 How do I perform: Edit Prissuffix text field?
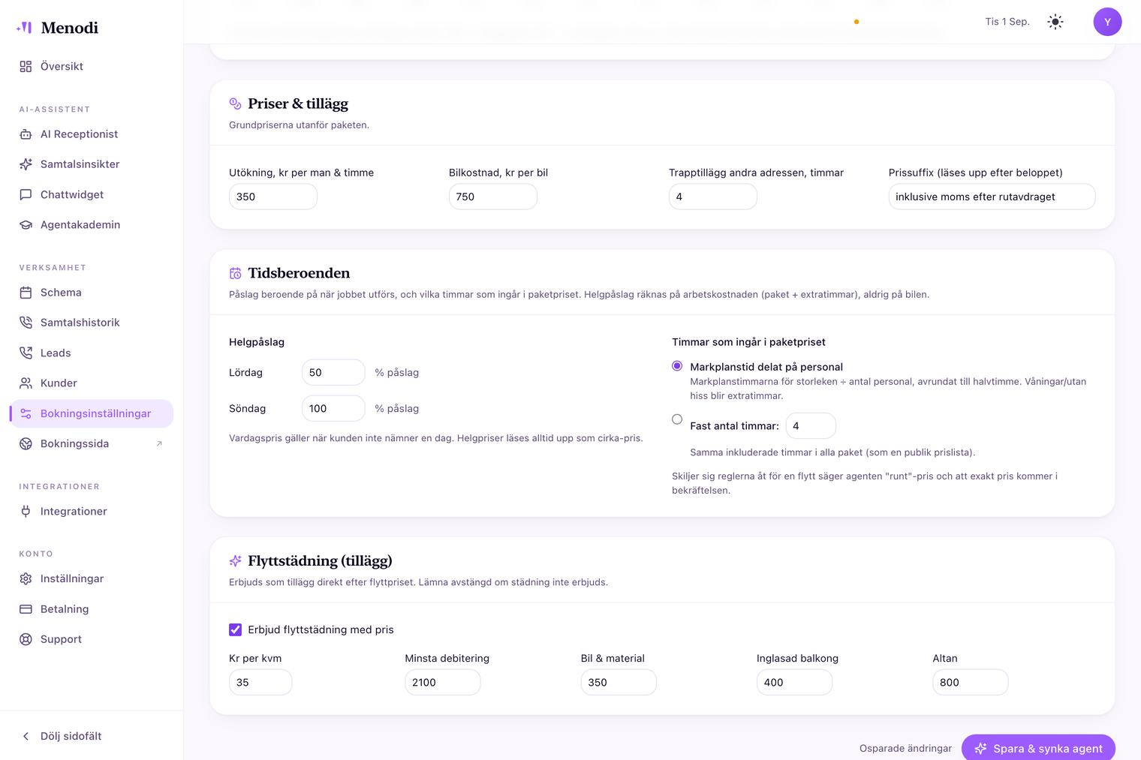click(x=992, y=197)
